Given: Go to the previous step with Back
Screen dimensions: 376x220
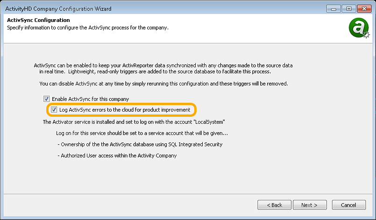Looking at the screenshot, I should 274,205.
